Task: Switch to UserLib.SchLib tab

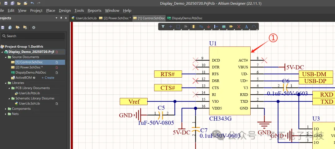Action: [x=84, y=18]
